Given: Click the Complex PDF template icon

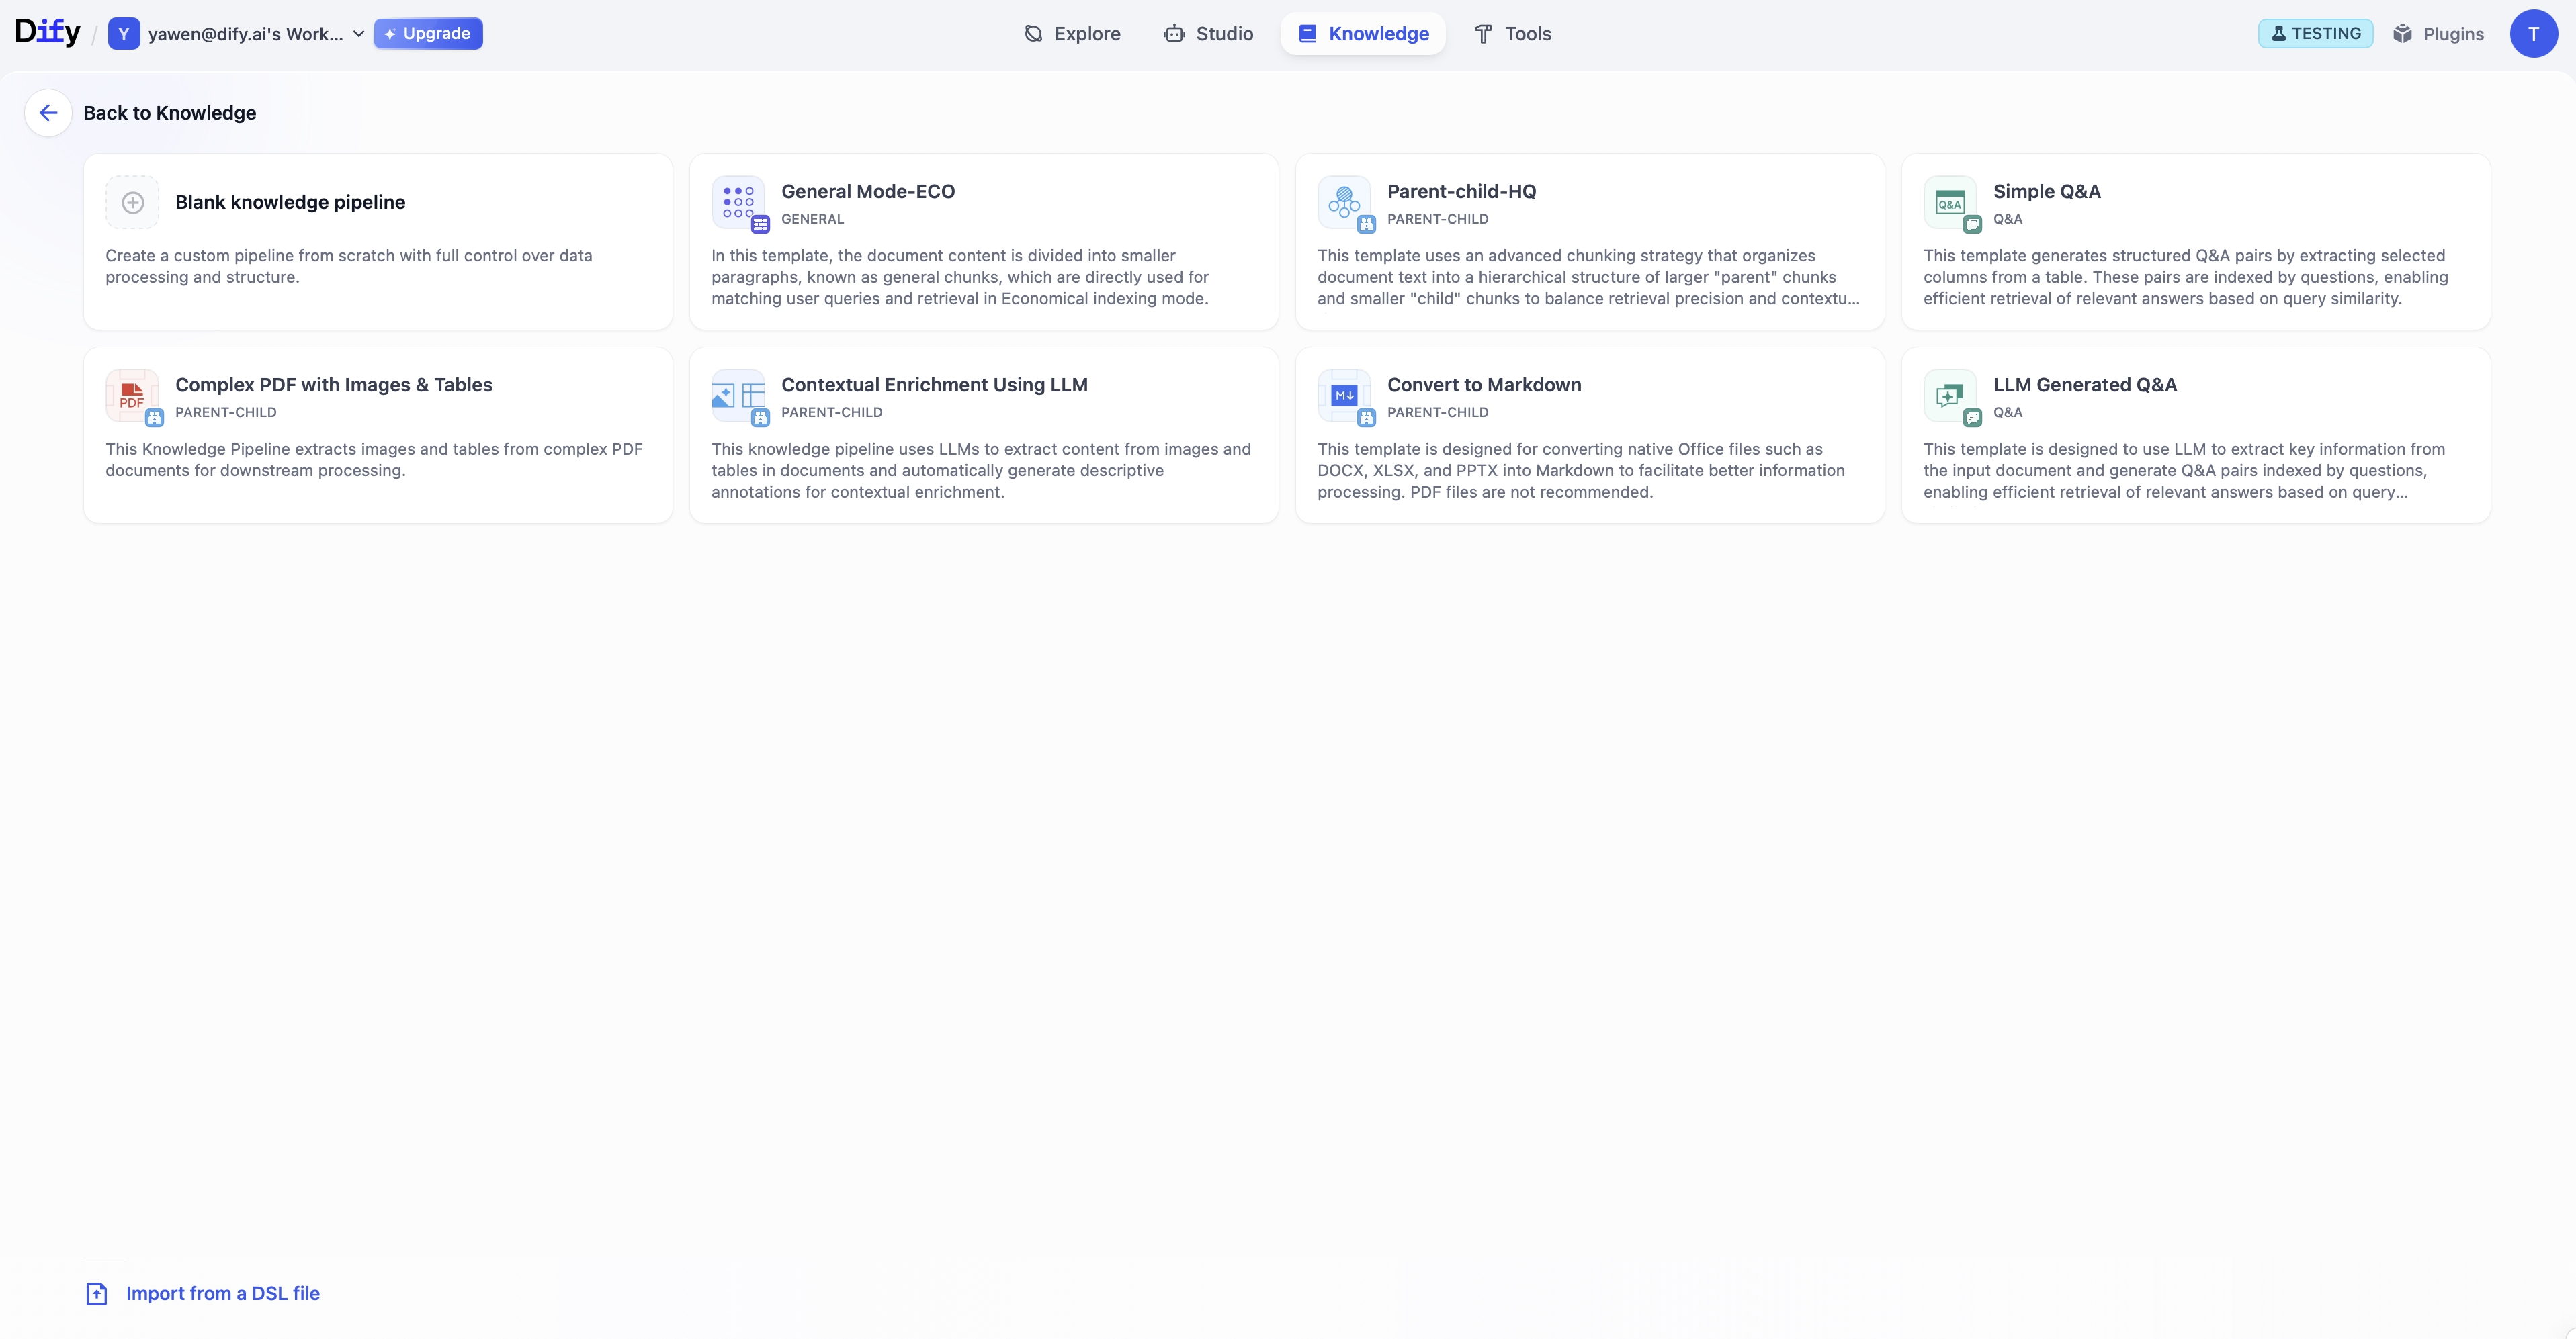Looking at the screenshot, I should tap(132, 396).
